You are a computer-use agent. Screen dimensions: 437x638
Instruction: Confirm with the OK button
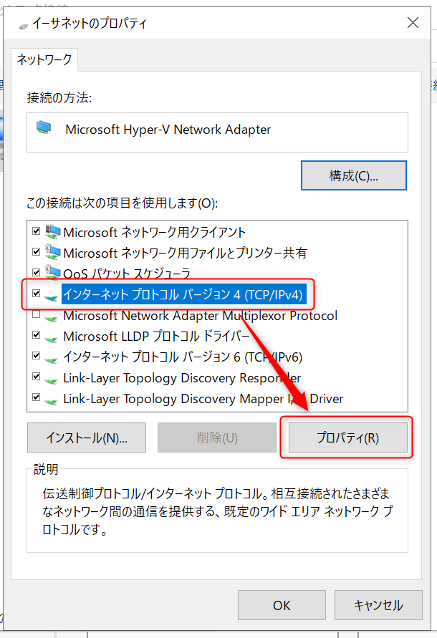282,605
